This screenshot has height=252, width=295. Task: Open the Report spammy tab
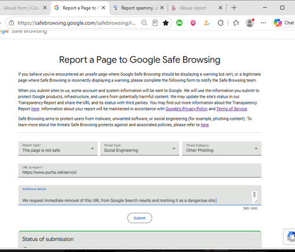click(x=137, y=8)
